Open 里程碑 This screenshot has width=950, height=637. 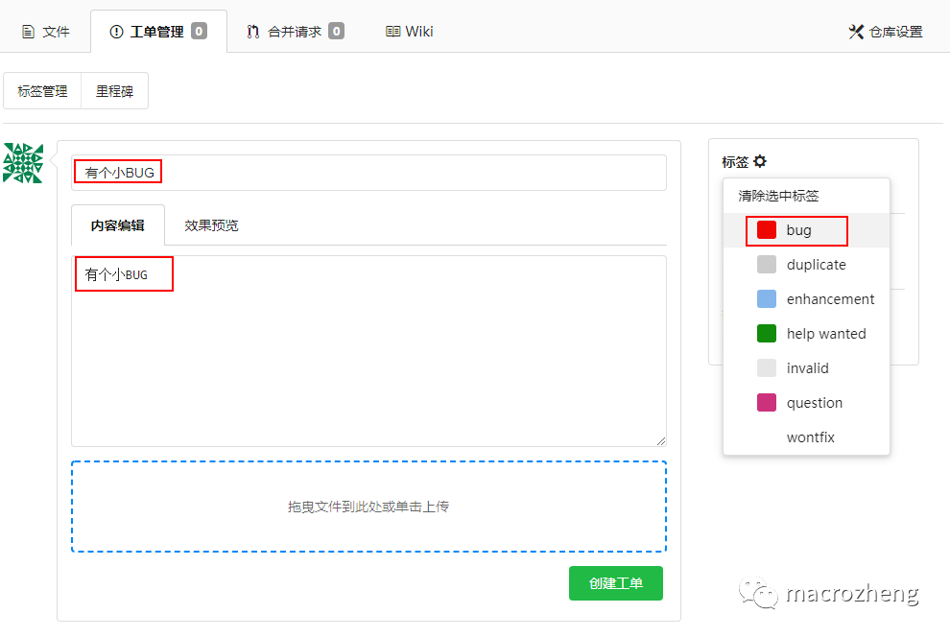click(x=113, y=90)
